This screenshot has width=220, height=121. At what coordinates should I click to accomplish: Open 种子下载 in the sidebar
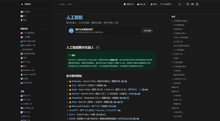pyautogui.click(x=25, y=62)
